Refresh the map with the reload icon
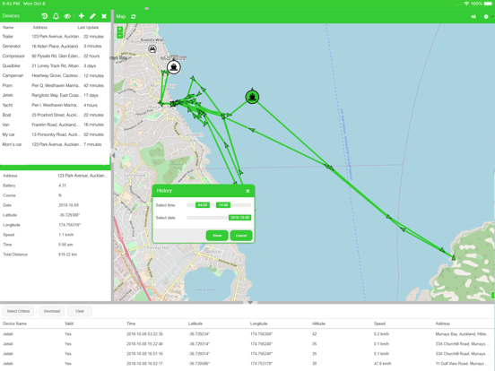Viewport: 495px width, 371px height. click(134, 16)
